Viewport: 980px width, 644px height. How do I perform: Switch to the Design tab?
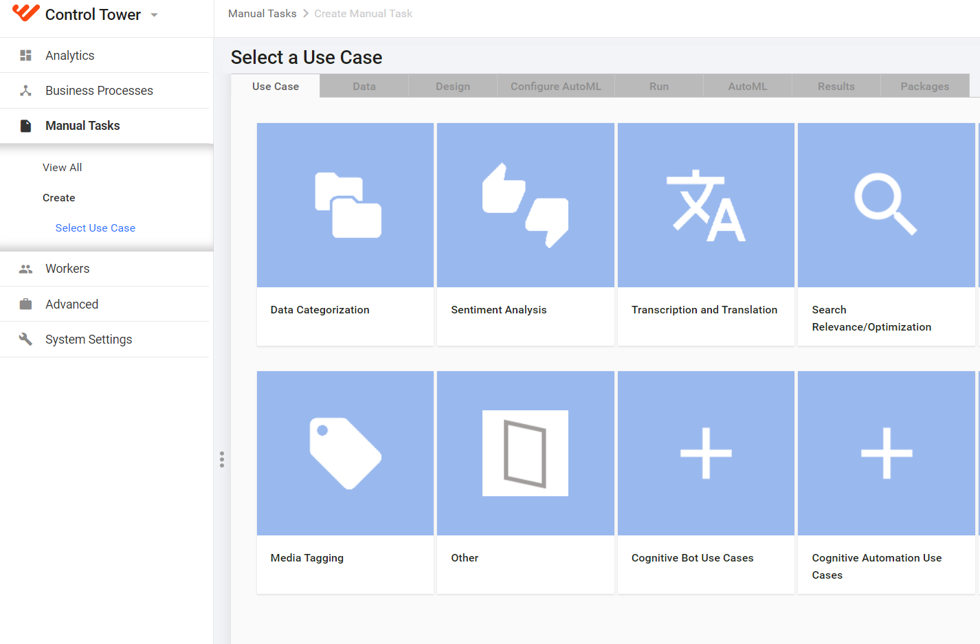point(453,86)
